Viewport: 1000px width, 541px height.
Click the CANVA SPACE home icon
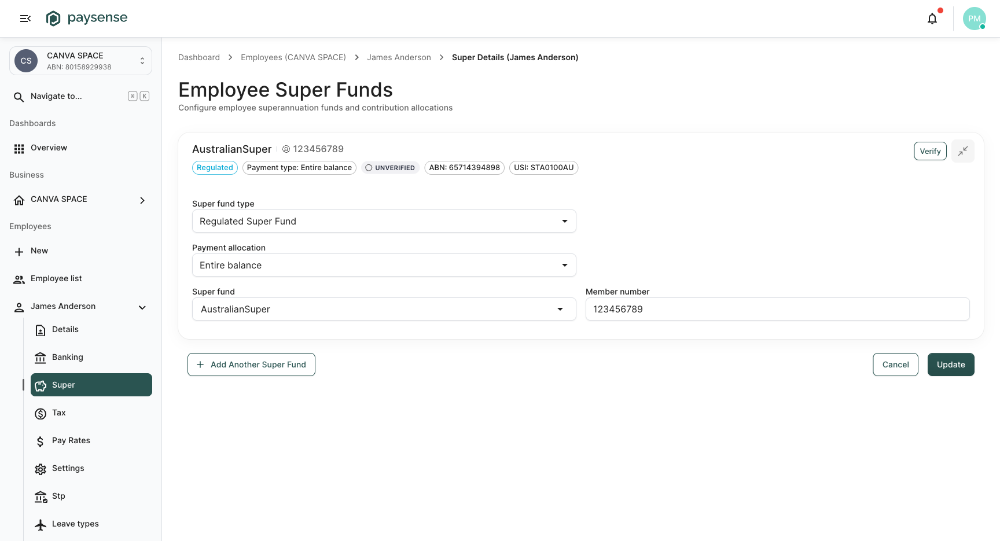click(19, 200)
